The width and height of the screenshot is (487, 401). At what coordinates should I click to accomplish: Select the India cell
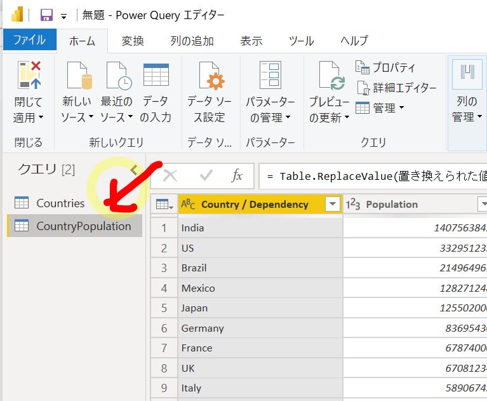[260, 228]
